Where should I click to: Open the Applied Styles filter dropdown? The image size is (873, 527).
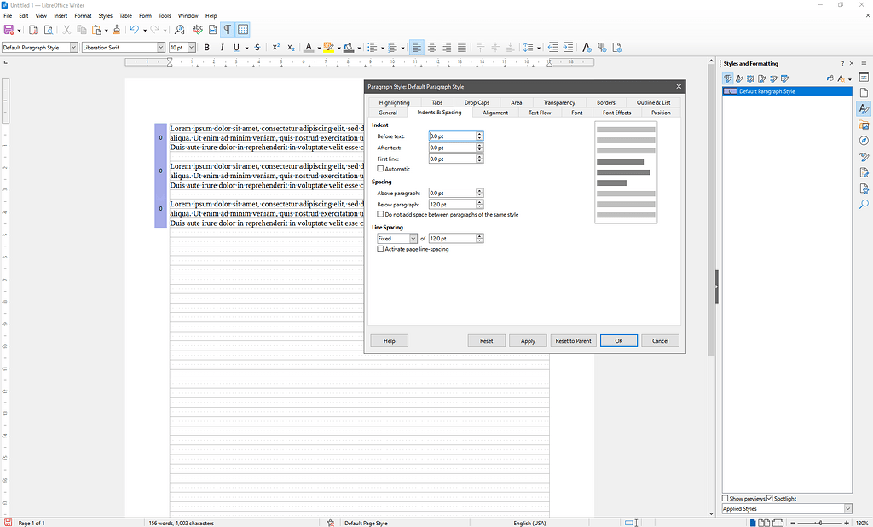point(847,508)
